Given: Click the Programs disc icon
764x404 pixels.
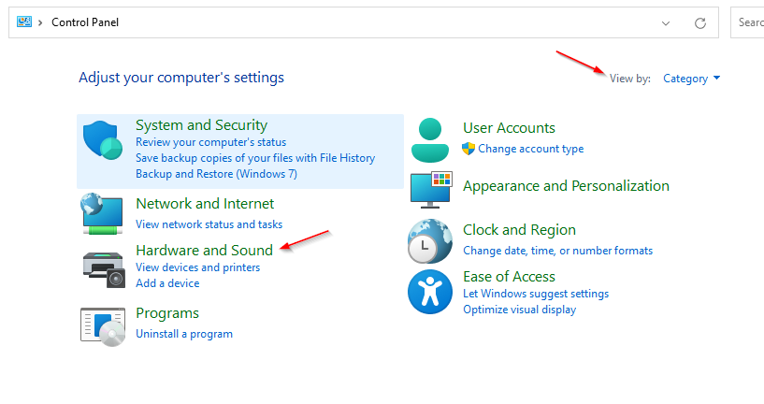Looking at the screenshot, I should point(103,326).
